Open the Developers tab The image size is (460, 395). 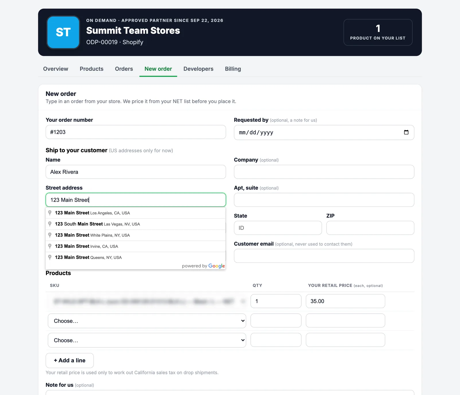pos(198,69)
